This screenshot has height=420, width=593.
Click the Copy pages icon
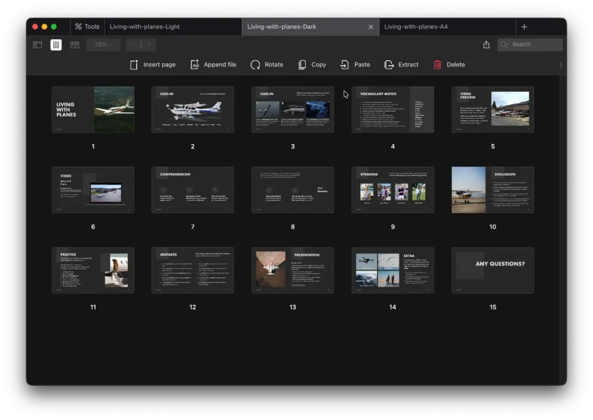click(302, 65)
